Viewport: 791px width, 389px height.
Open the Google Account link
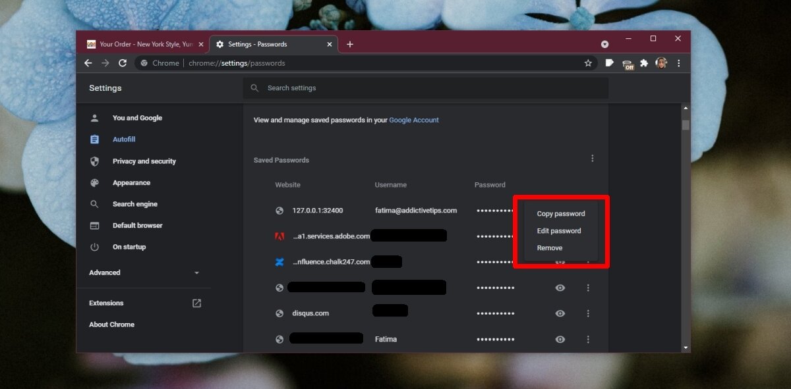[413, 120]
